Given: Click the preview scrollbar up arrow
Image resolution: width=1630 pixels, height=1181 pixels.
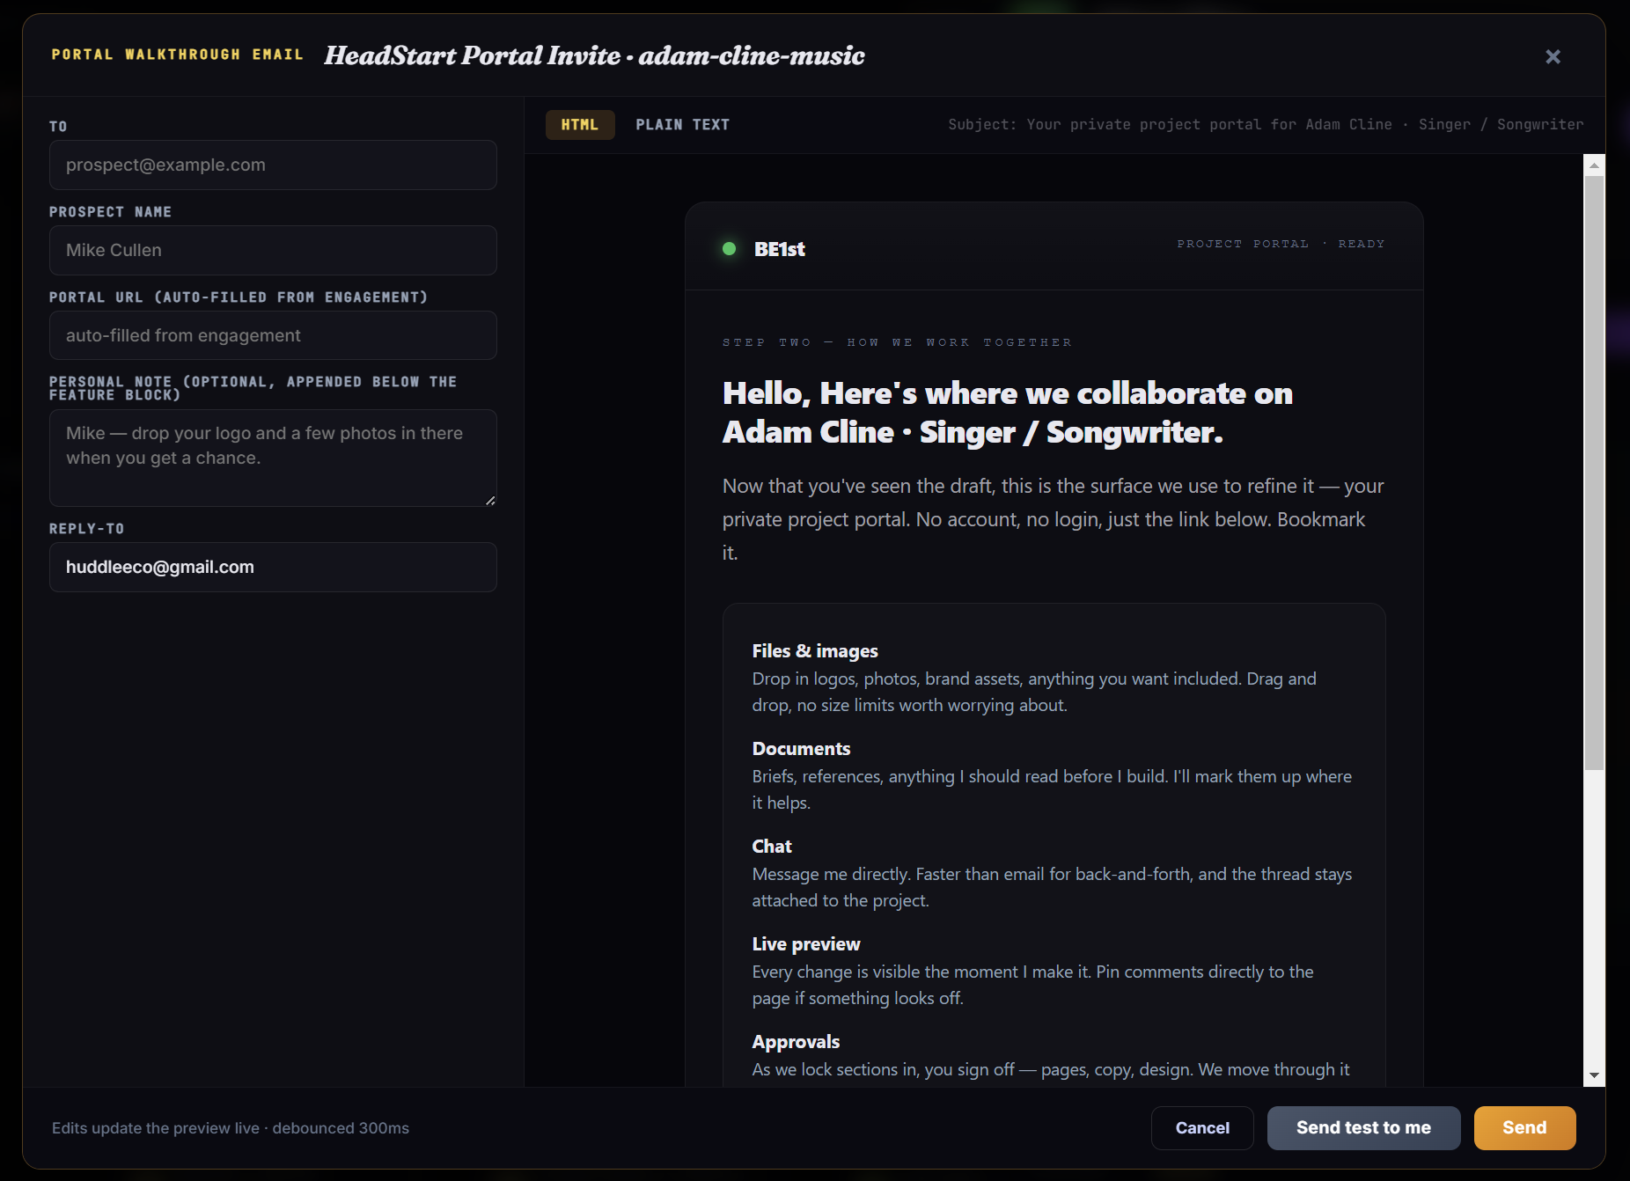Looking at the screenshot, I should [1594, 165].
